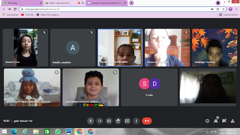Open the QR code icon in address bar

pos(217,9)
